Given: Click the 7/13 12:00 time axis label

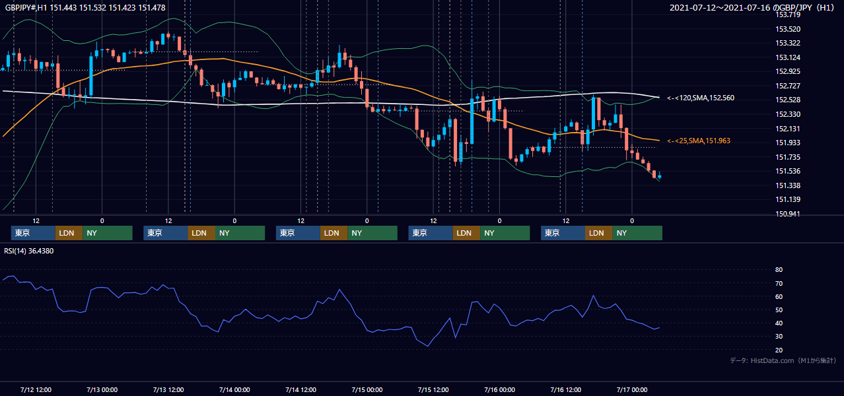Looking at the screenshot, I should pos(168,389).
